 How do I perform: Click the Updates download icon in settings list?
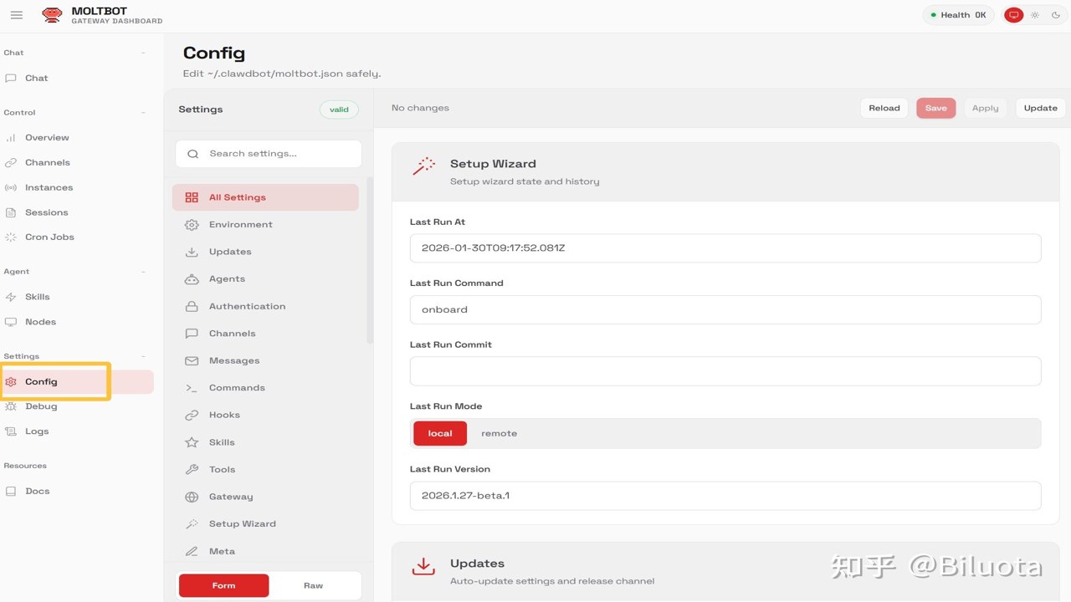click(x=192, y=252)
